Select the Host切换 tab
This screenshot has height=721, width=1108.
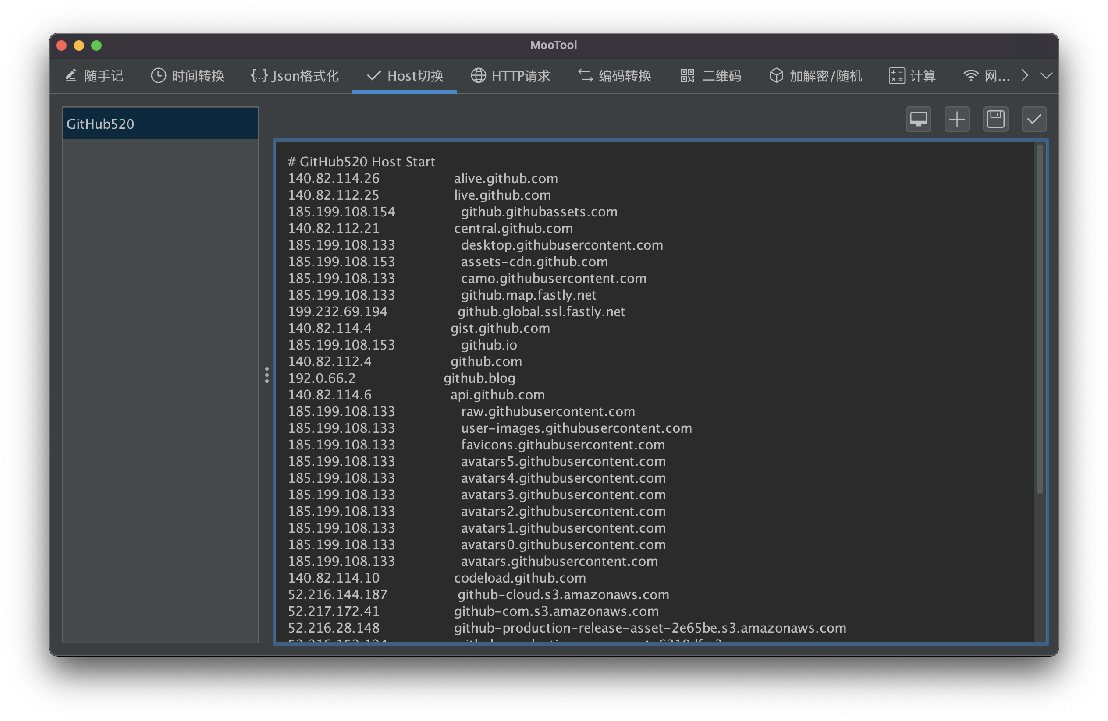pyautogui.click(x=405, y=76)
